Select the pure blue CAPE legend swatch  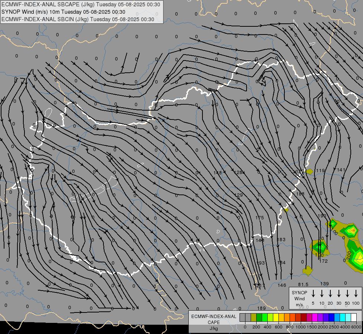tap(331, 317)
